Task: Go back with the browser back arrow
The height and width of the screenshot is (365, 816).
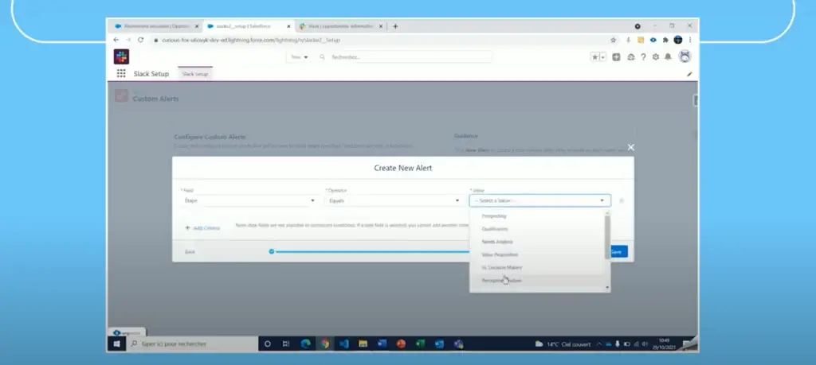Action: click(x=116, y=40)
